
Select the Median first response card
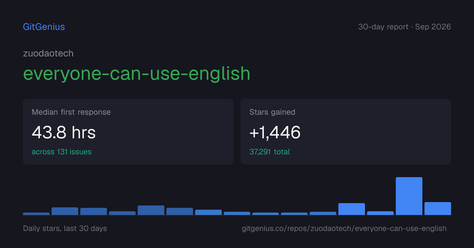tap(128, 132)
